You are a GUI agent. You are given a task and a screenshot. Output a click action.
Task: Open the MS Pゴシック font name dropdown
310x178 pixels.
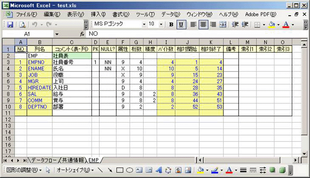pyautogui.click(x=142, y=25)
